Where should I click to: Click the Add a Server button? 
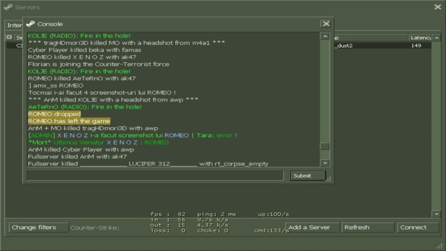(x=312, y=227)
